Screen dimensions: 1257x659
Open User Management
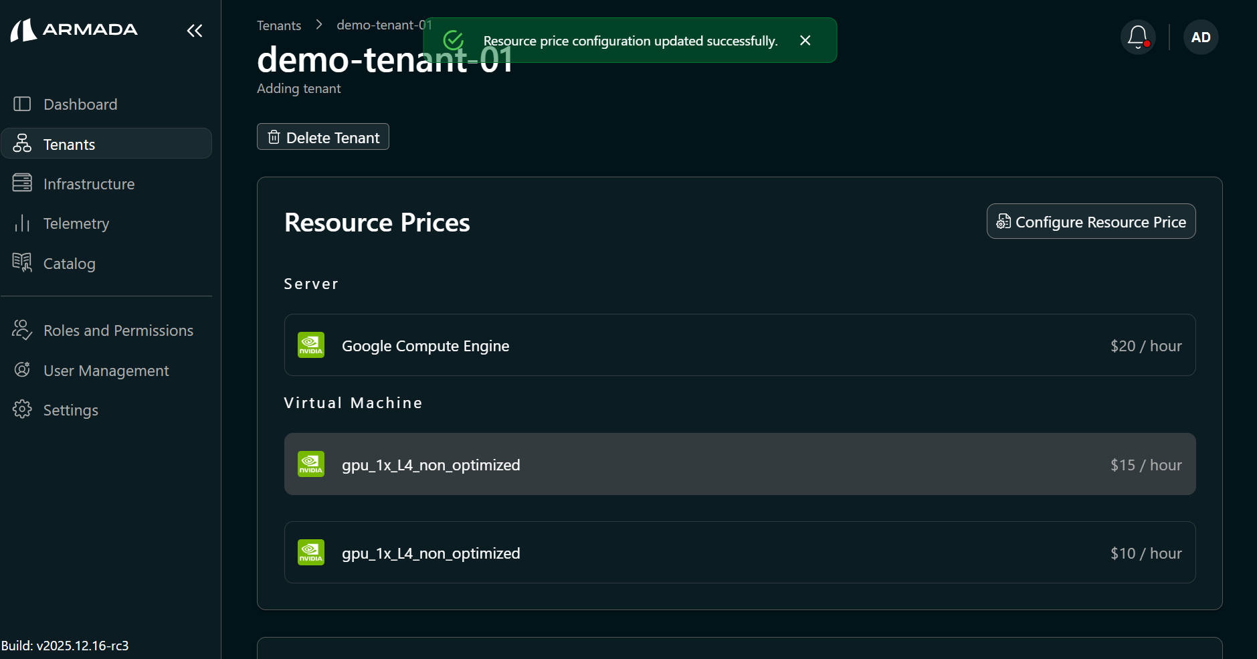[x=106, y=370]
